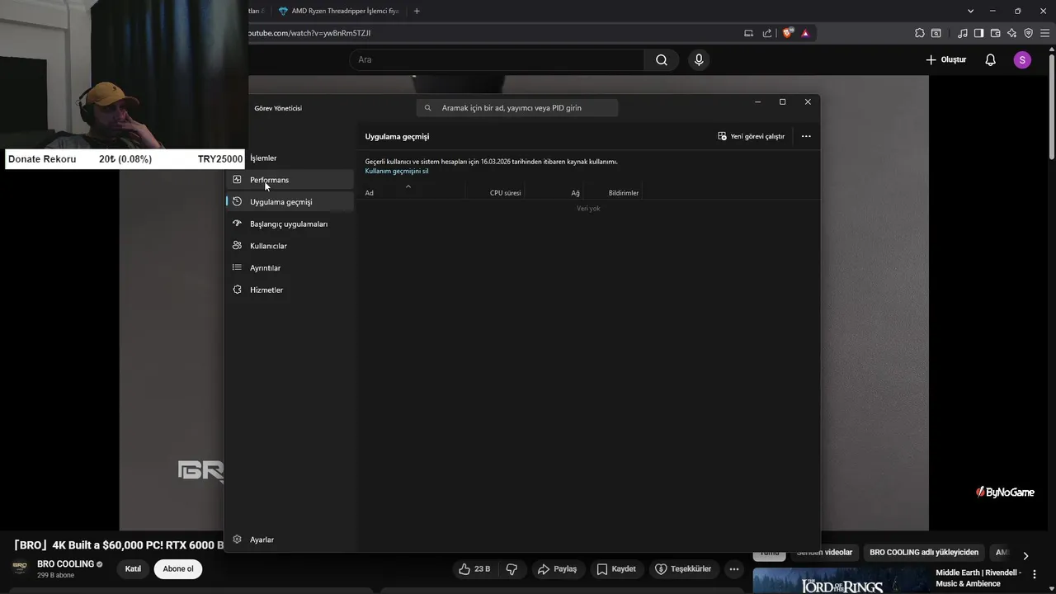Open a new browser tab

tap(417, 11)
